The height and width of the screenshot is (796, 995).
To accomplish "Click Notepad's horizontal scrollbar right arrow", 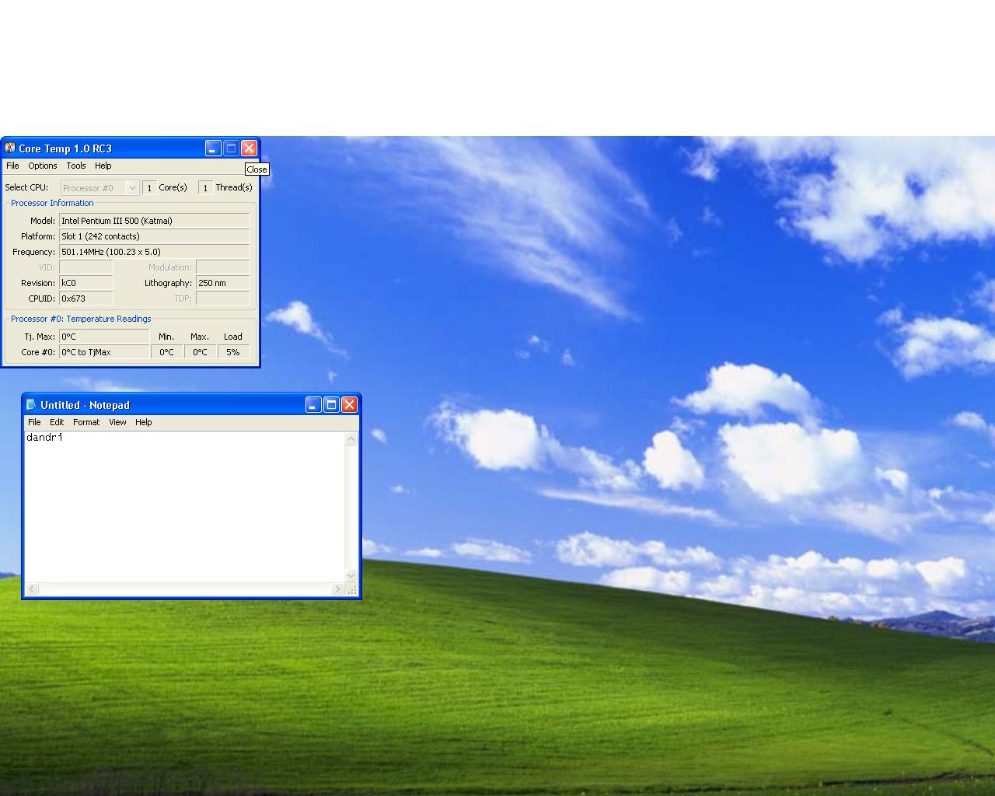I will (337, 589).
